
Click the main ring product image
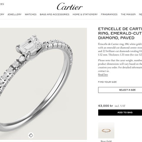point(43,84)
